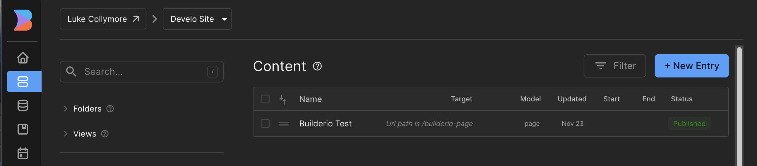Click the bookmark sidebar icon
The image size is (757, 166).
point(23,129)
